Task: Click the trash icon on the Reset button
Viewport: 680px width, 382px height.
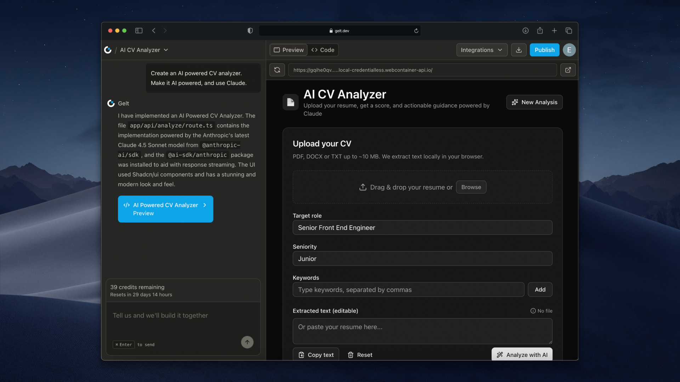Action: point(351,355)
